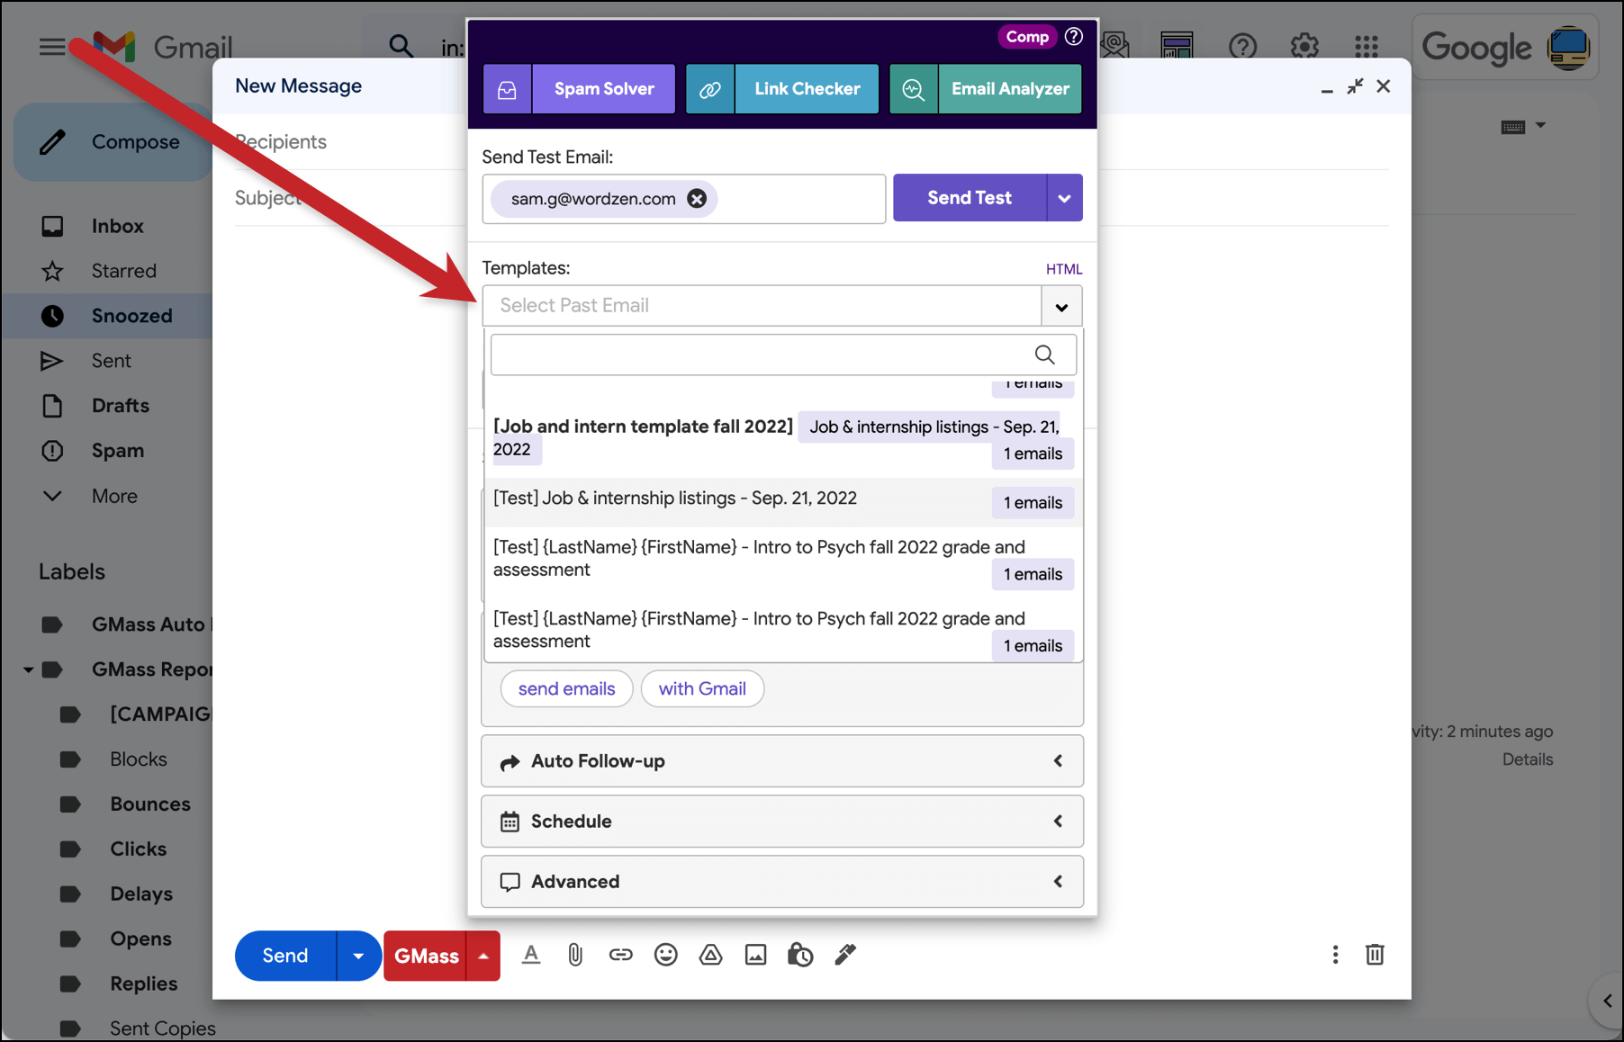1624x1042 pixels.
Task: Click the template search magnifier icon
Action: point(1044,355)
